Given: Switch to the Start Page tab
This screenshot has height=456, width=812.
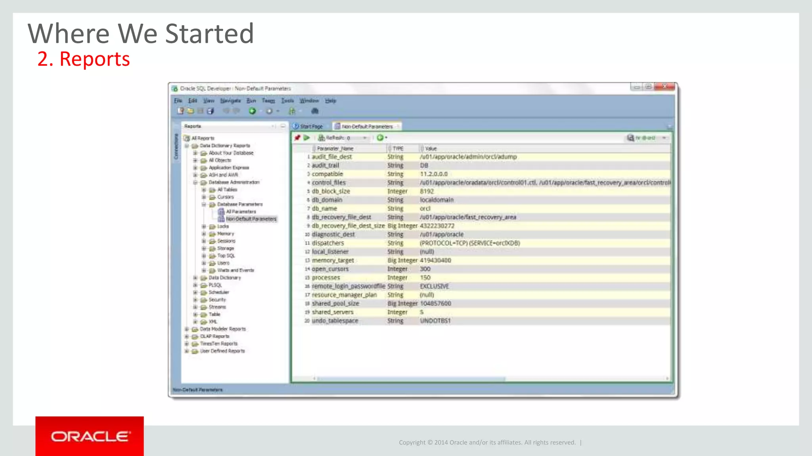Looking at the screenshot, I should click(308, 126).
